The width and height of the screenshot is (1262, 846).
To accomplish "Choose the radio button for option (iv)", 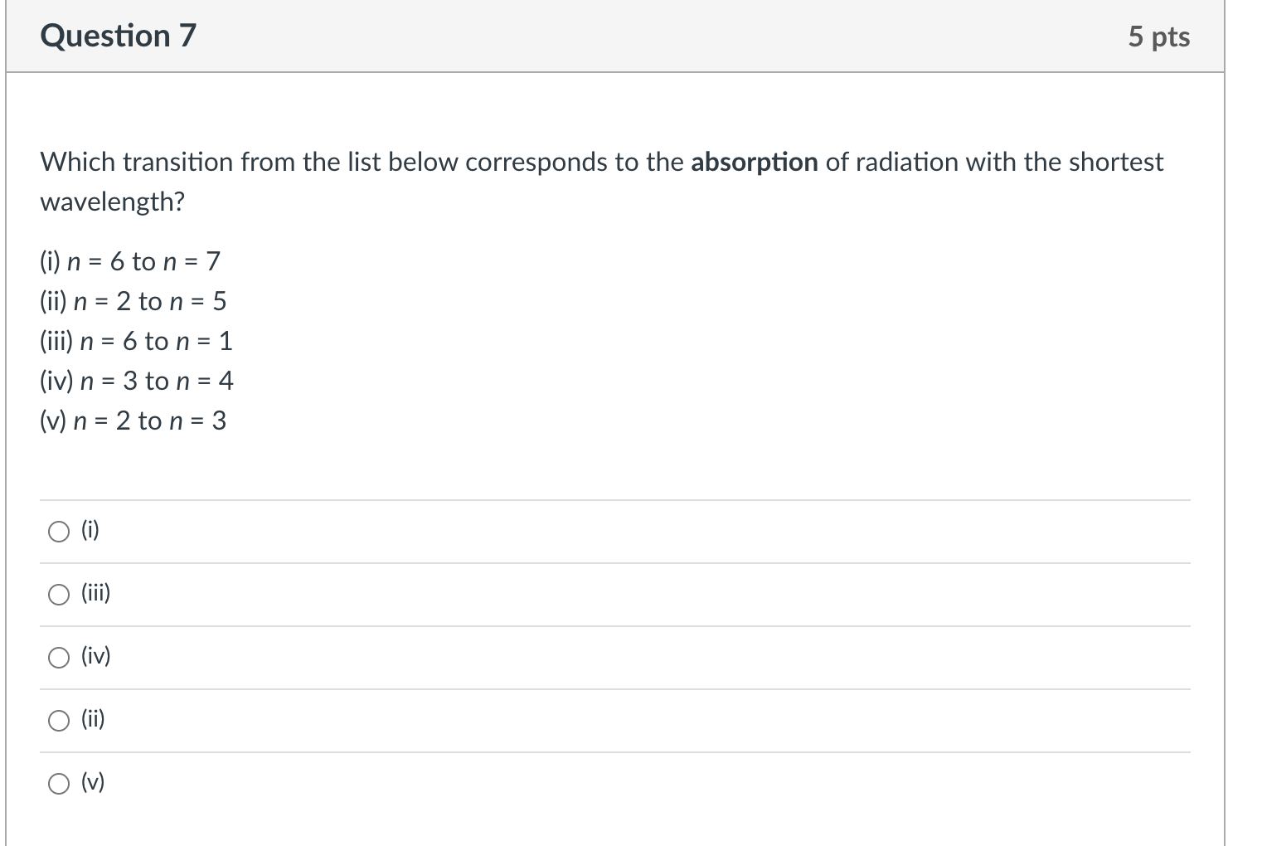I will click(x=59, y=658).
